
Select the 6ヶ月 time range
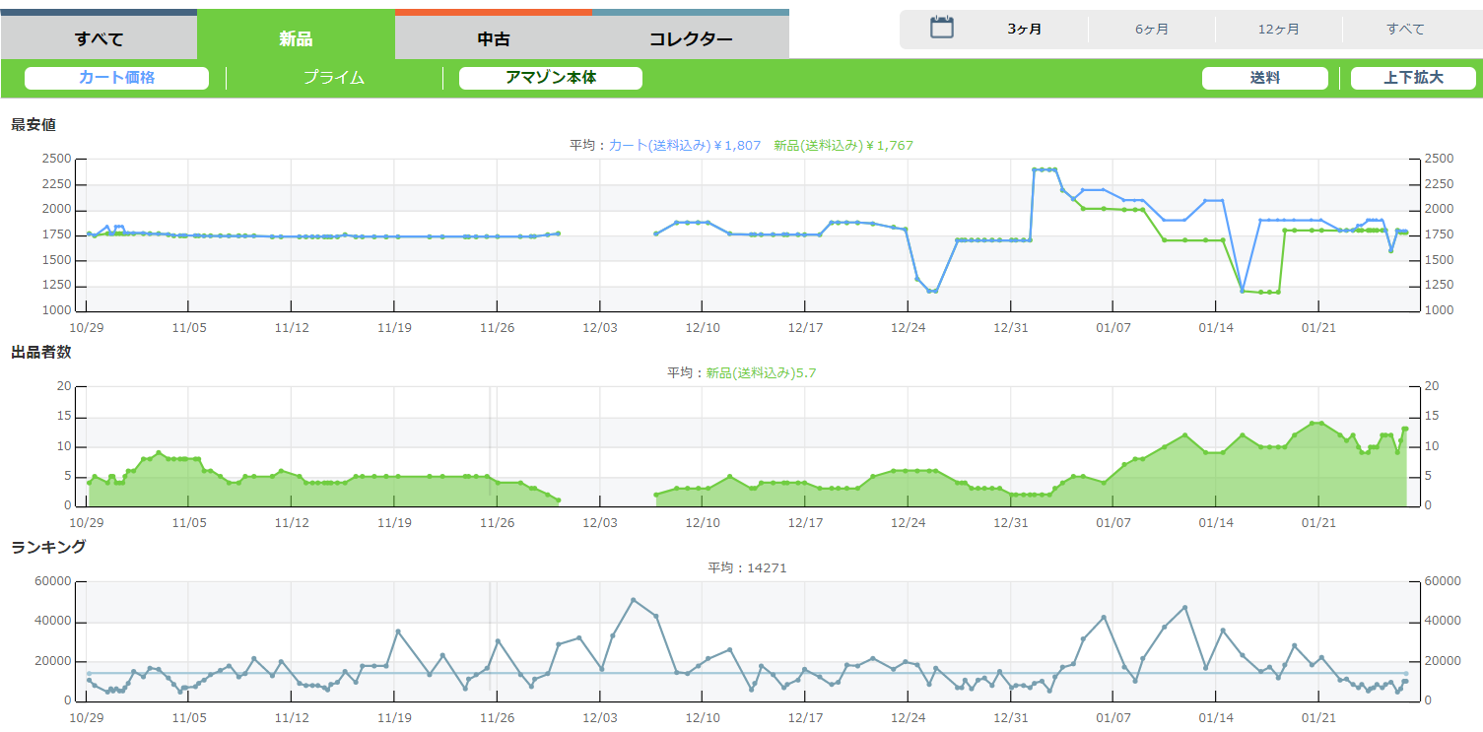tap(1152, 29)
